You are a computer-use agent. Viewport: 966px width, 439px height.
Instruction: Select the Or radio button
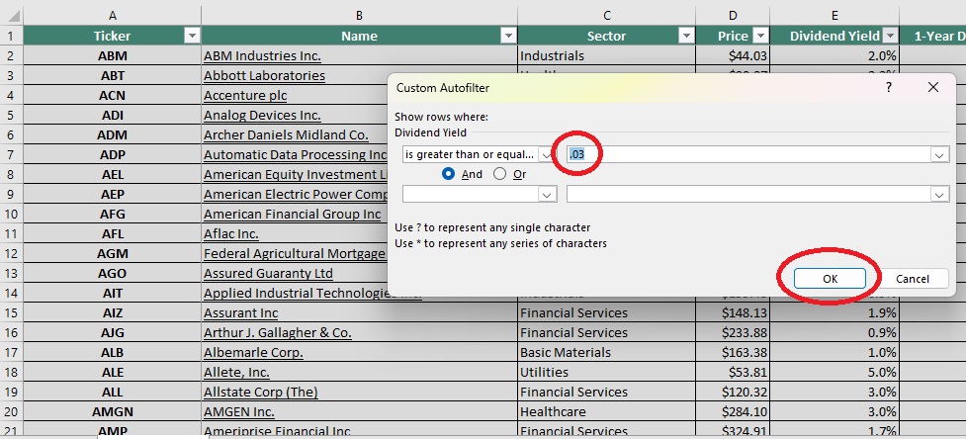point(499,174)
